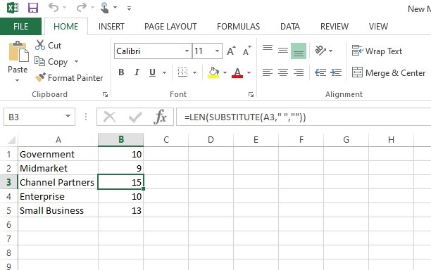This screenshot has height=270, width=431.
Task: Expand the font size dropdown arrow
Action: [x=217, y=51]
